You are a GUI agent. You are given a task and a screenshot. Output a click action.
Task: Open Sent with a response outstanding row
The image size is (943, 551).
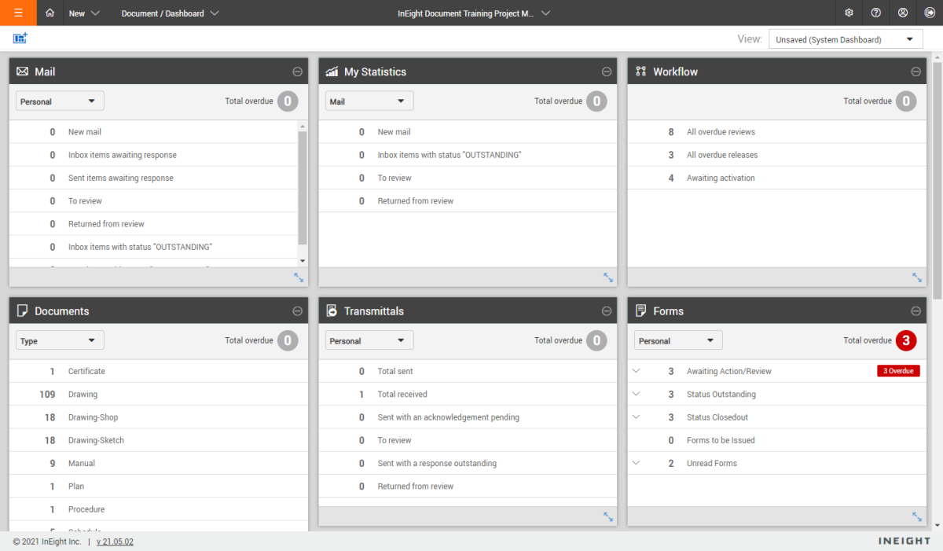tap(468, 463)
